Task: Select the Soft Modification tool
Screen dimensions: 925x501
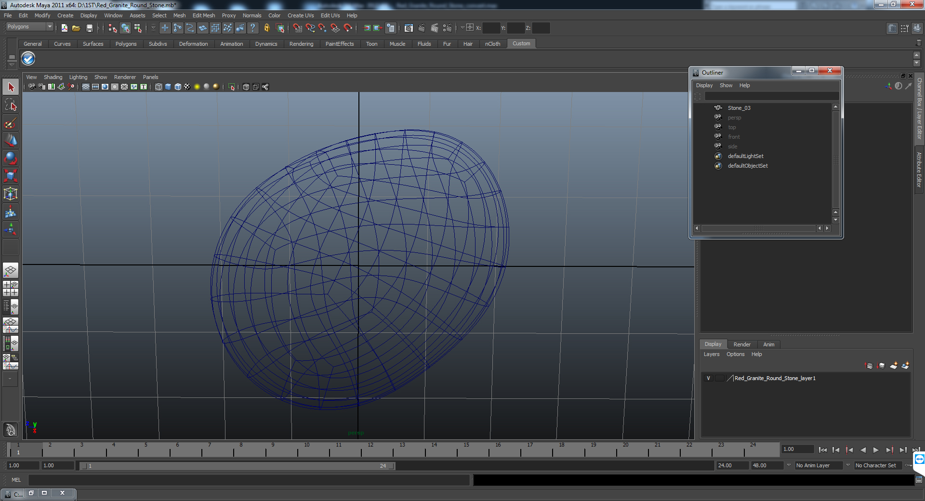Action: [11, 211]
